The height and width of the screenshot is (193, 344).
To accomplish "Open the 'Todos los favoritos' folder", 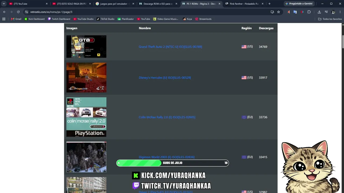I will (x=330, y=19).
